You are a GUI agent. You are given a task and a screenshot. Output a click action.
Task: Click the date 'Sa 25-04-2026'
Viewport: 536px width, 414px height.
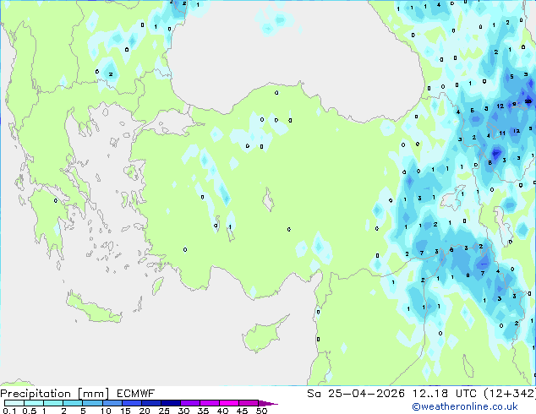tap(356, 394)
